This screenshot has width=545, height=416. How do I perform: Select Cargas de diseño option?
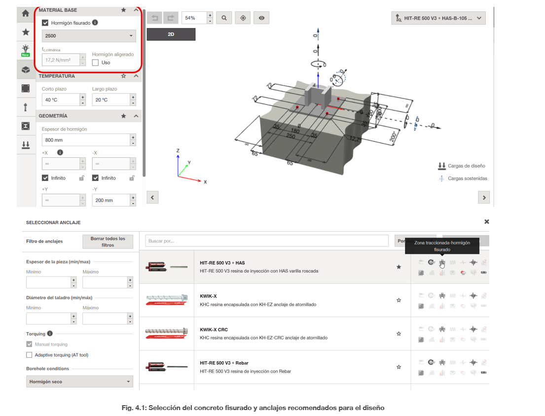click(462, 166)
